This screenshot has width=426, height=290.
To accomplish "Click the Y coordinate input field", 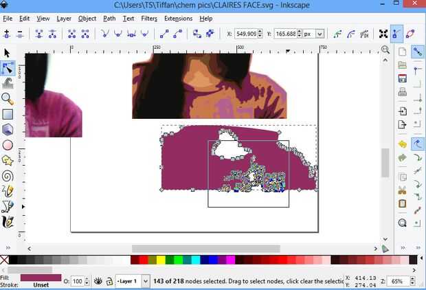I will click(286, 34).
